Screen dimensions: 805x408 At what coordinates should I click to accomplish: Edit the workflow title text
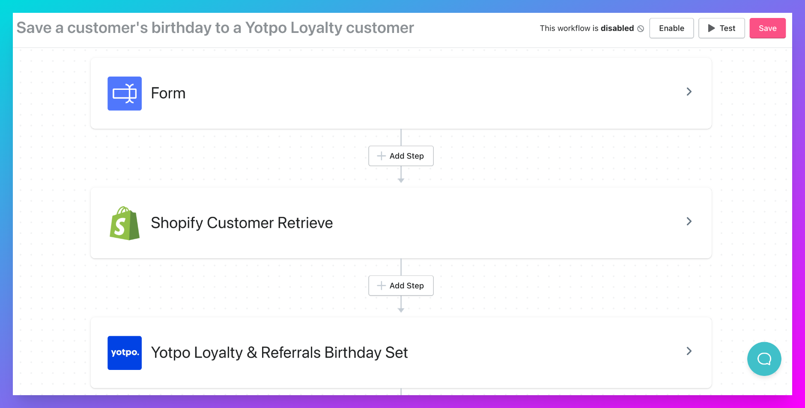pos(215,28)
